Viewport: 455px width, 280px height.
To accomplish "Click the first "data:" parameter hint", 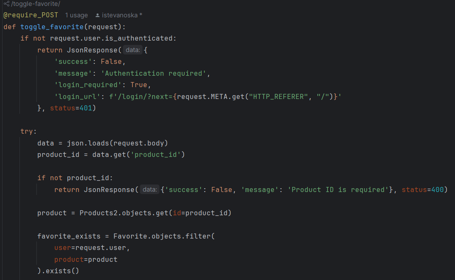I will coord(133,50).
